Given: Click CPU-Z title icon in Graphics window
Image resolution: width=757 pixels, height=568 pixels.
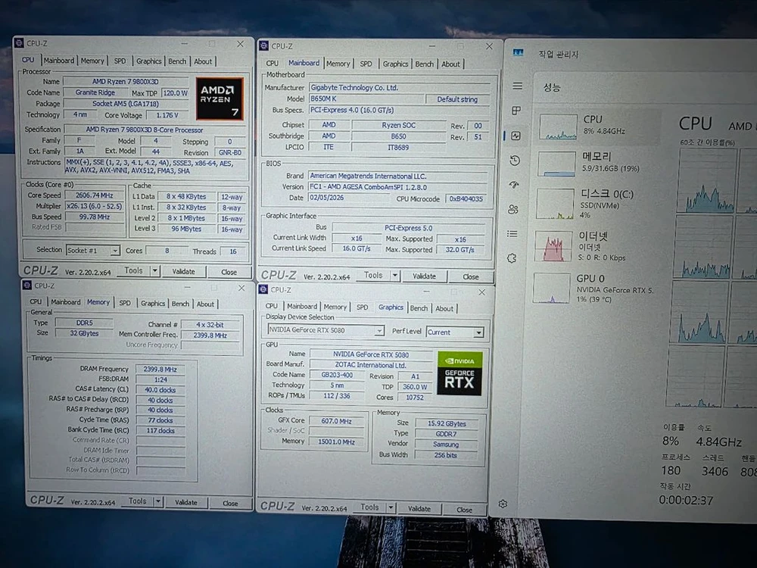Looking at the screenshot, I should 263,289.
